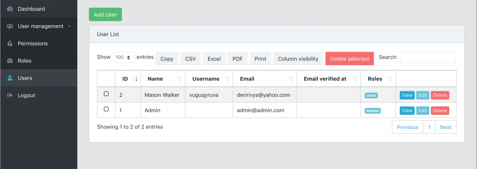Click Delete selected button
The width and height of the screenshot is (477, 169).
pos(349,59)
